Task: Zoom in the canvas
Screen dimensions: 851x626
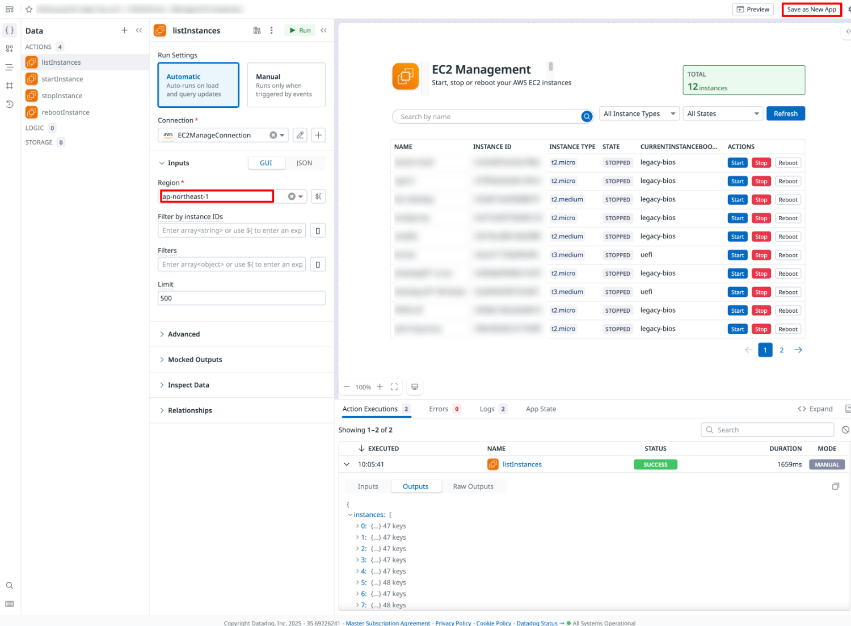Action: (380, 386)
